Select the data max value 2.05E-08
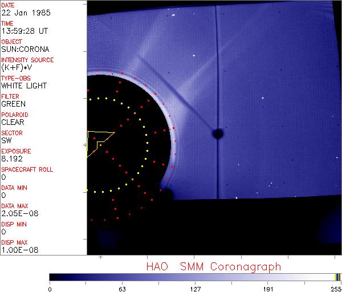Viewport: 342px width, 292px height. coord(18,213)
